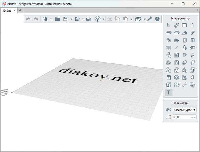
Task: Open the Базовый уровень level dropdown
Action: pos(185,110)
